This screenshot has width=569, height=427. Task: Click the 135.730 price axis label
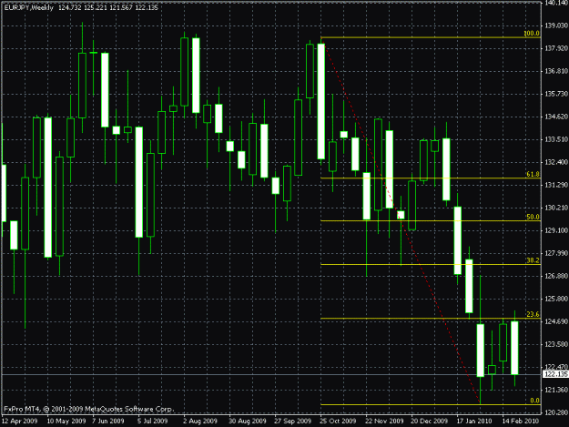(556, 94)
